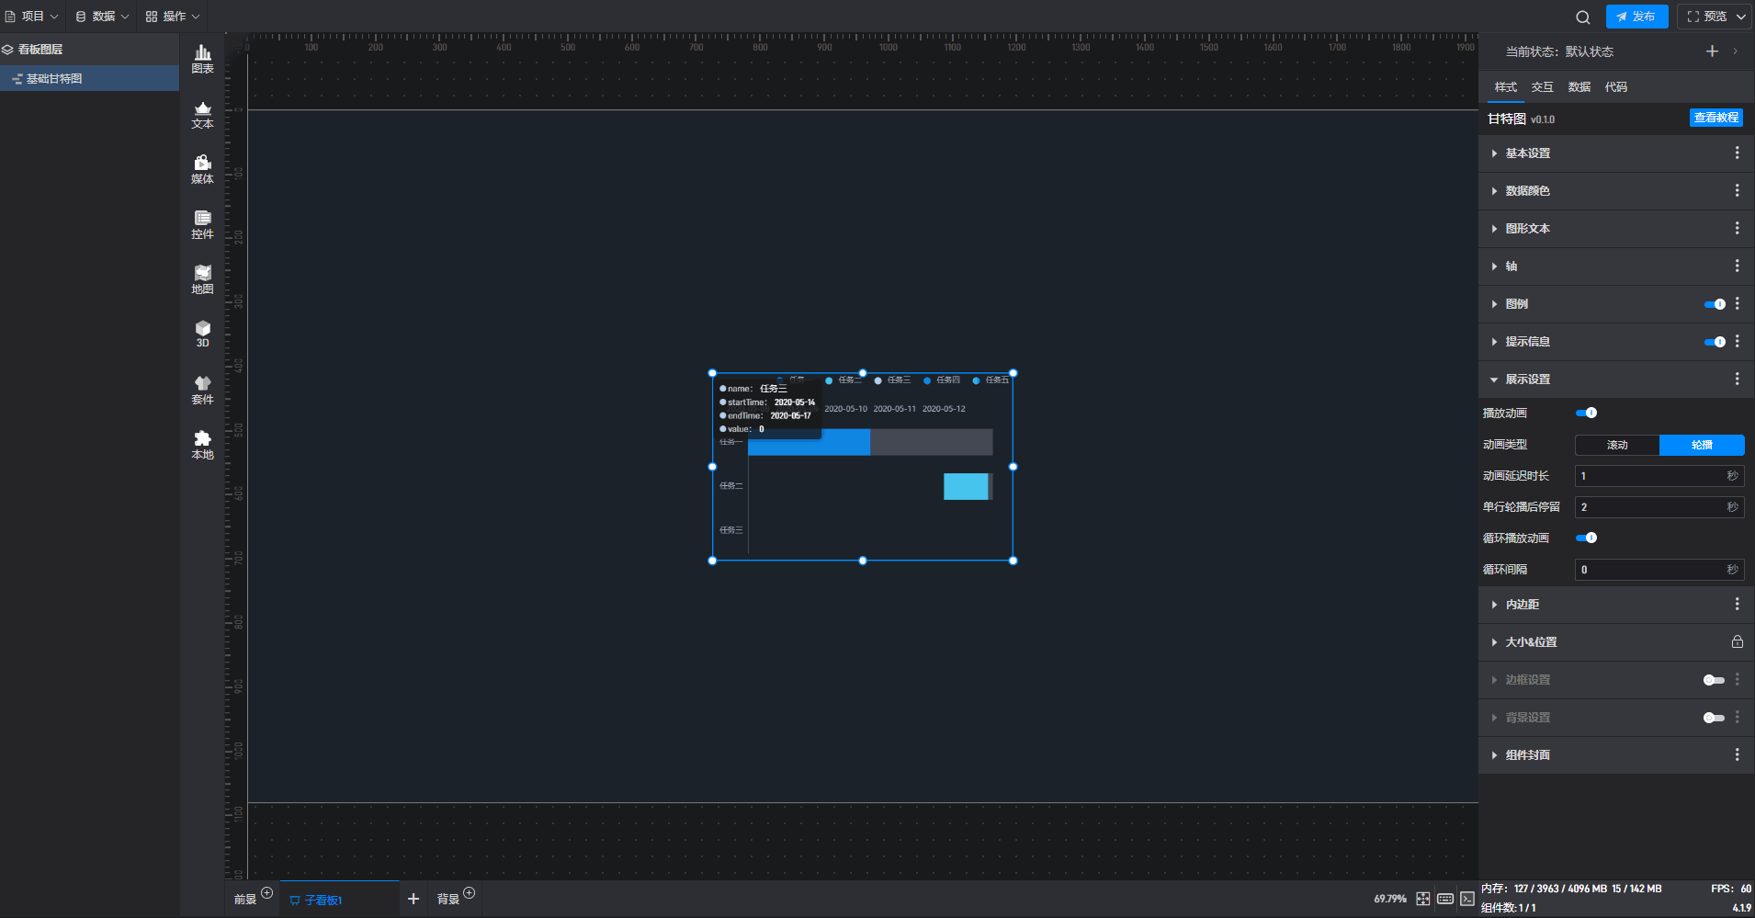Viewport: 1755px width, 918px height.
Task: Turn on the 边框设置 border switch
Action: pos(1714,680)
